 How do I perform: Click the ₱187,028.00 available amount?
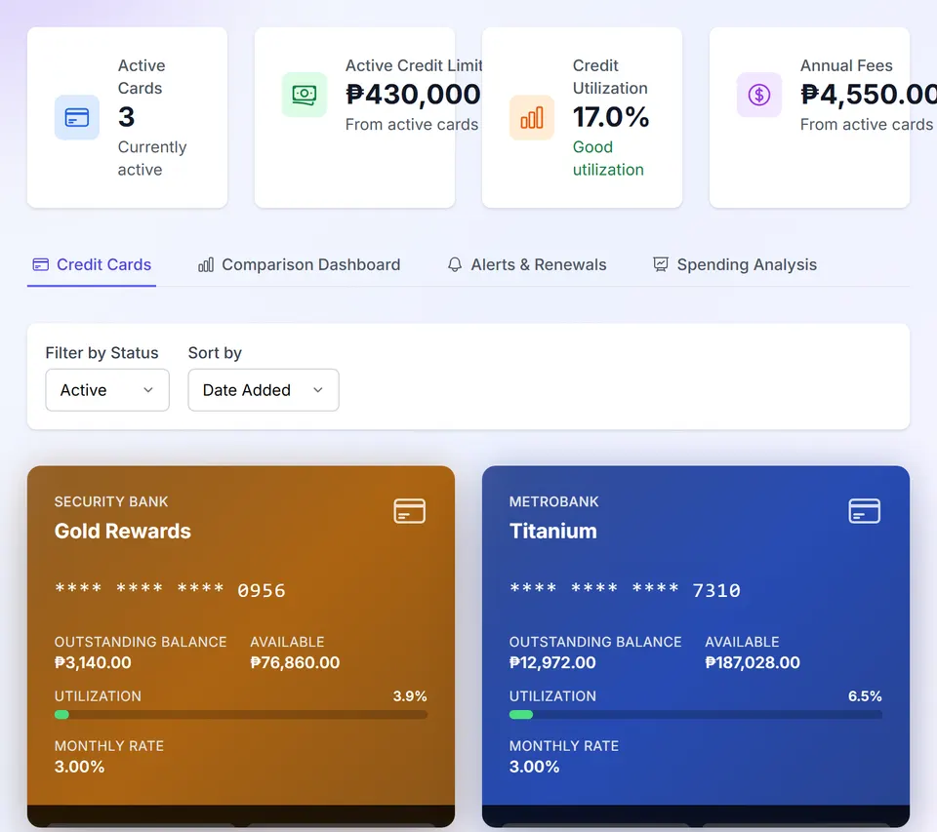(x=753, y=662)
